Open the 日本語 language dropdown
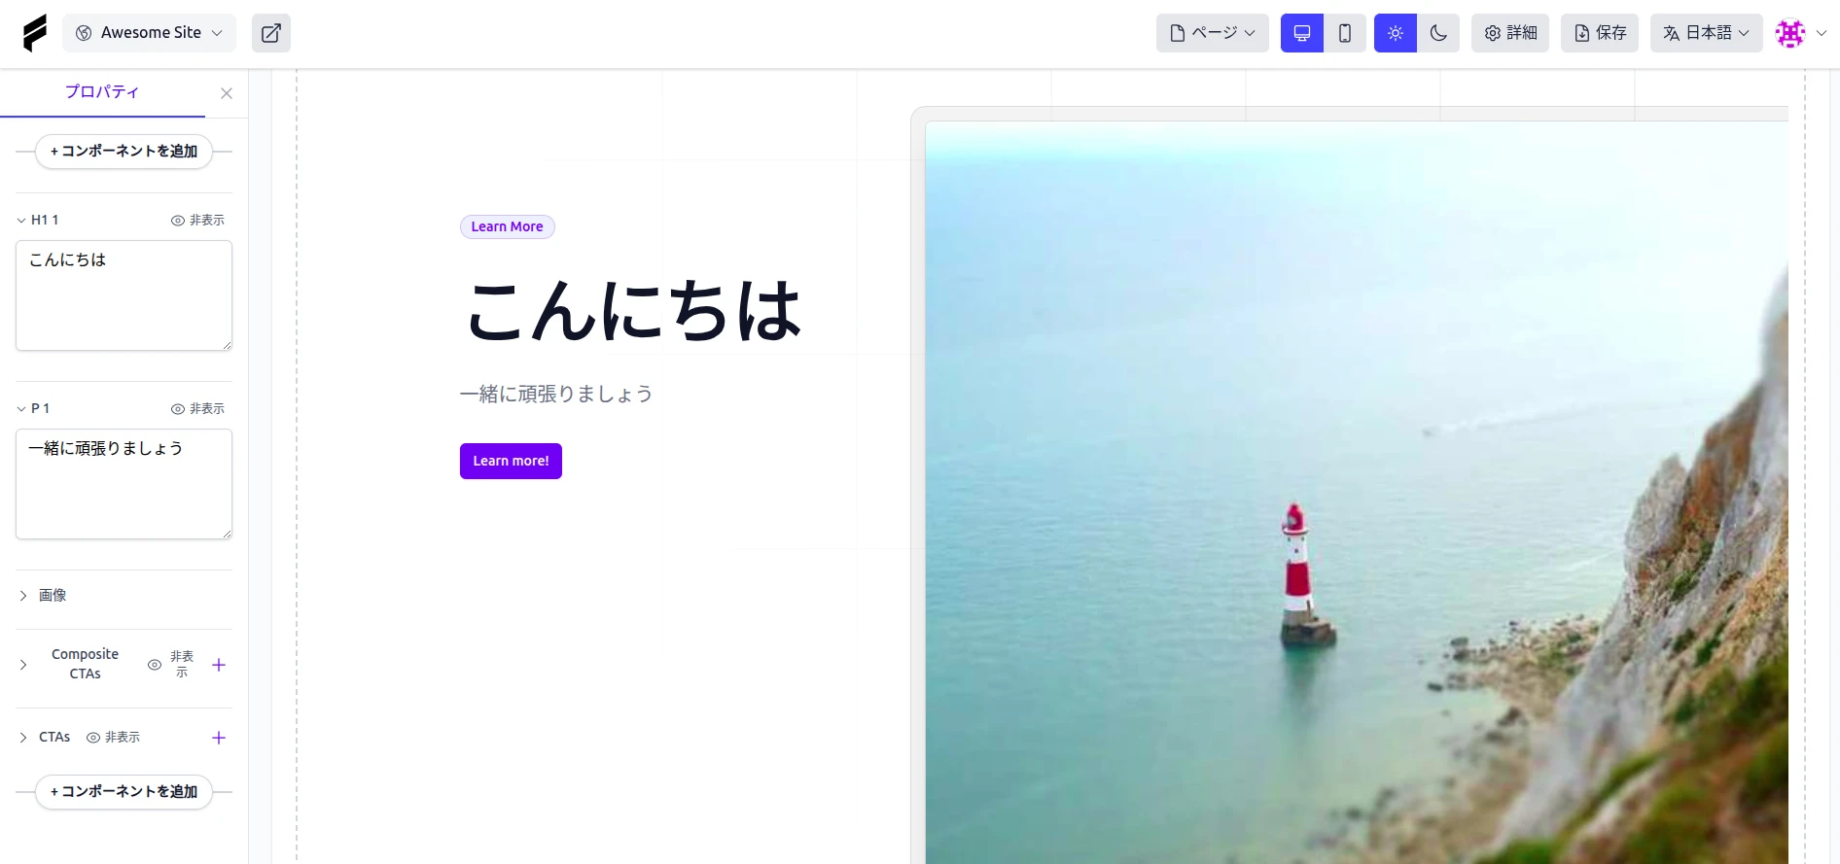The width and height of the screenshot is (1840, 864). point(1707,33)
